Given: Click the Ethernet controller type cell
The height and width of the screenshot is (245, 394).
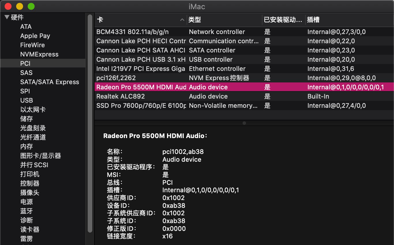Looking at the screenshot, I should tap(217, 69).
